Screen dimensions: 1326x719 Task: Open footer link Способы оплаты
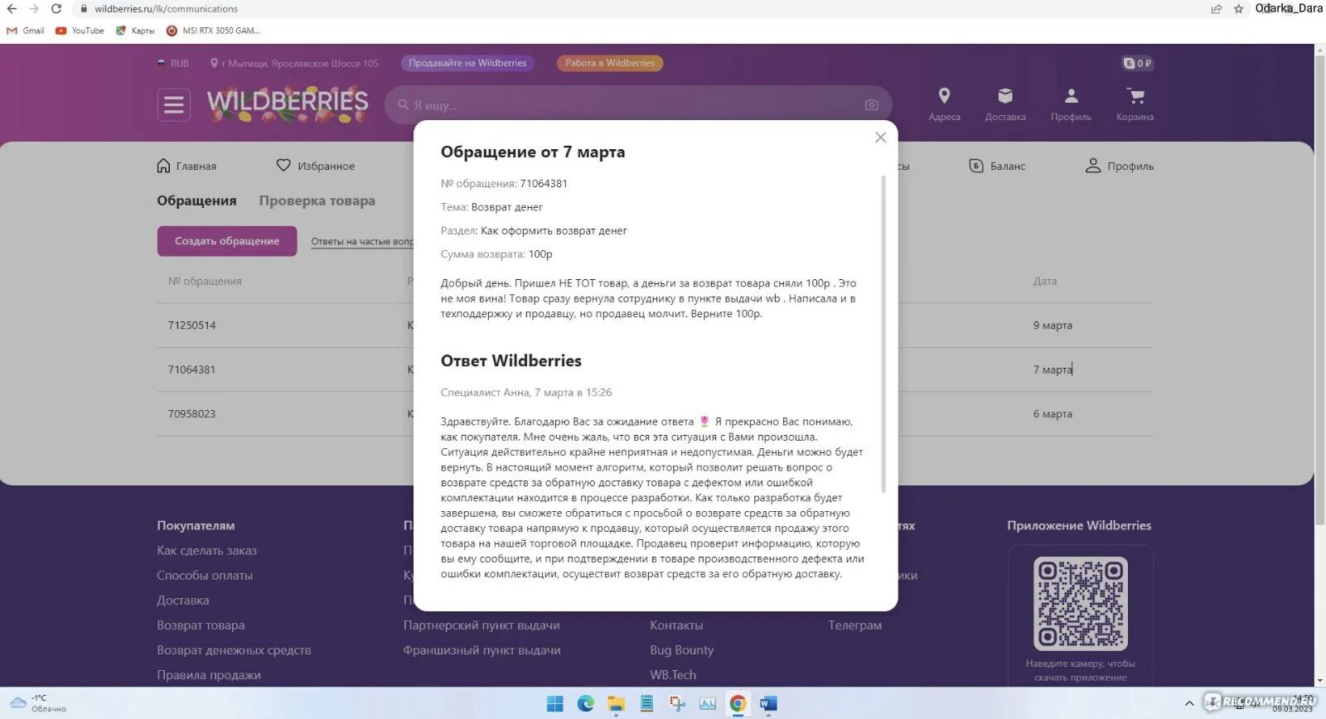(205, 575)
